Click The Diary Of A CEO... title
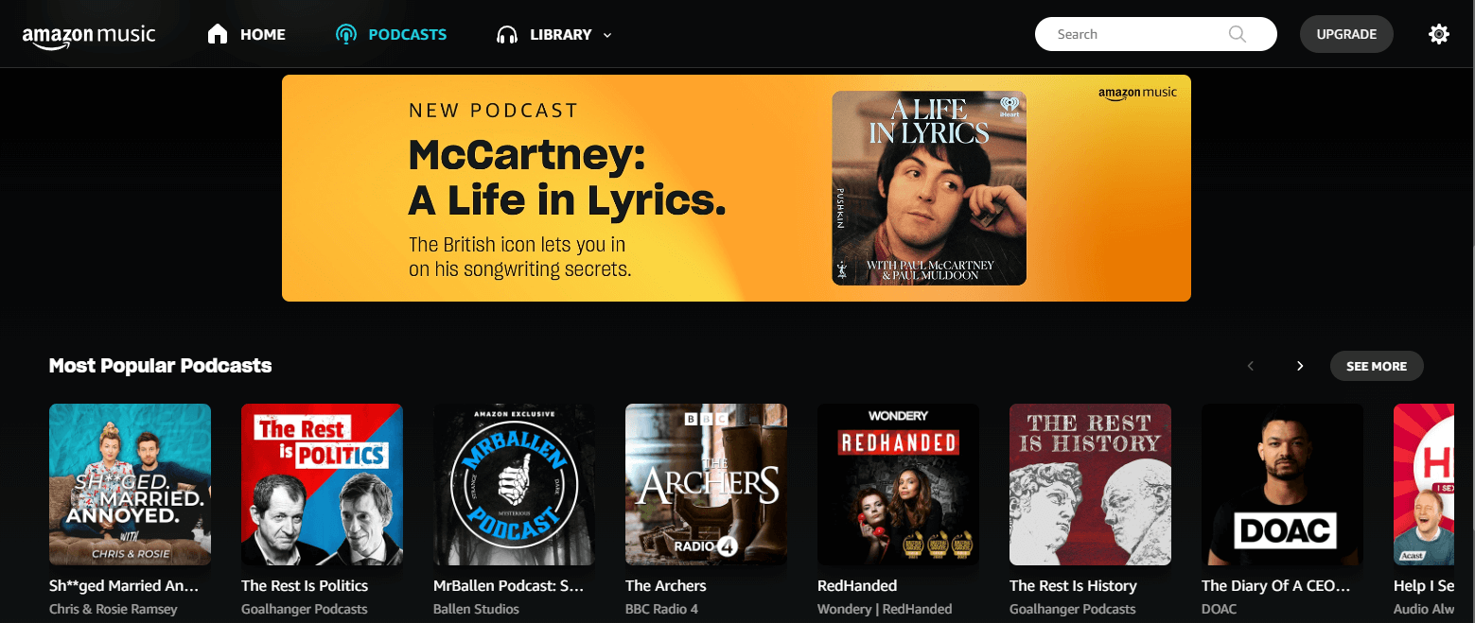Image resolution: width=1475 pixels, height=623 pixels. pos(1275,586)
